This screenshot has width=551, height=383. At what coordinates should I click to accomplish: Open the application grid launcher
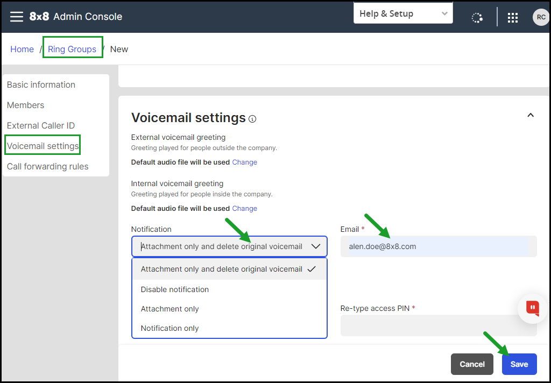513,18
